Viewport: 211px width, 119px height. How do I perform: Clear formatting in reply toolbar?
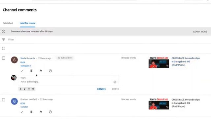(x=33, y=89)
